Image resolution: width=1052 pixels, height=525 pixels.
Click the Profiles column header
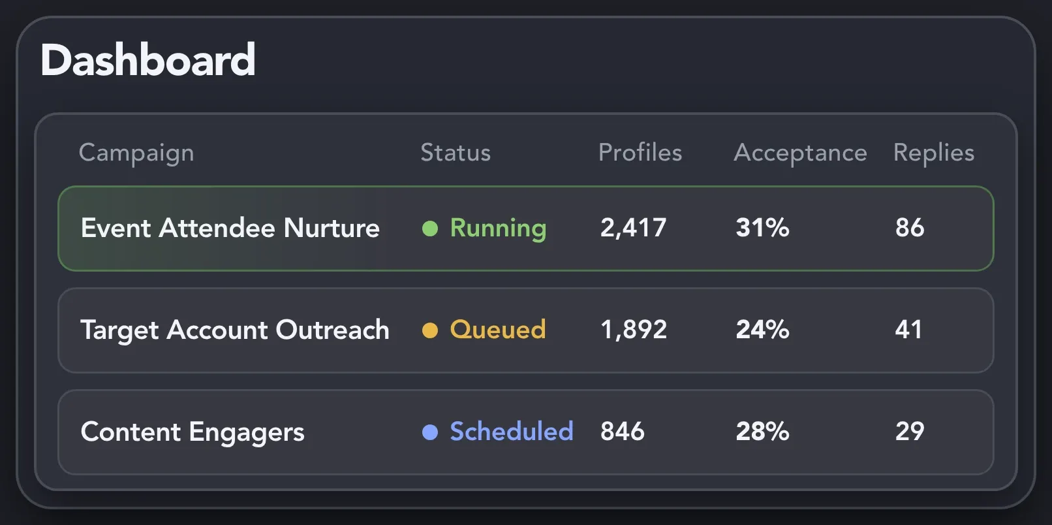(x=640, y=153)
